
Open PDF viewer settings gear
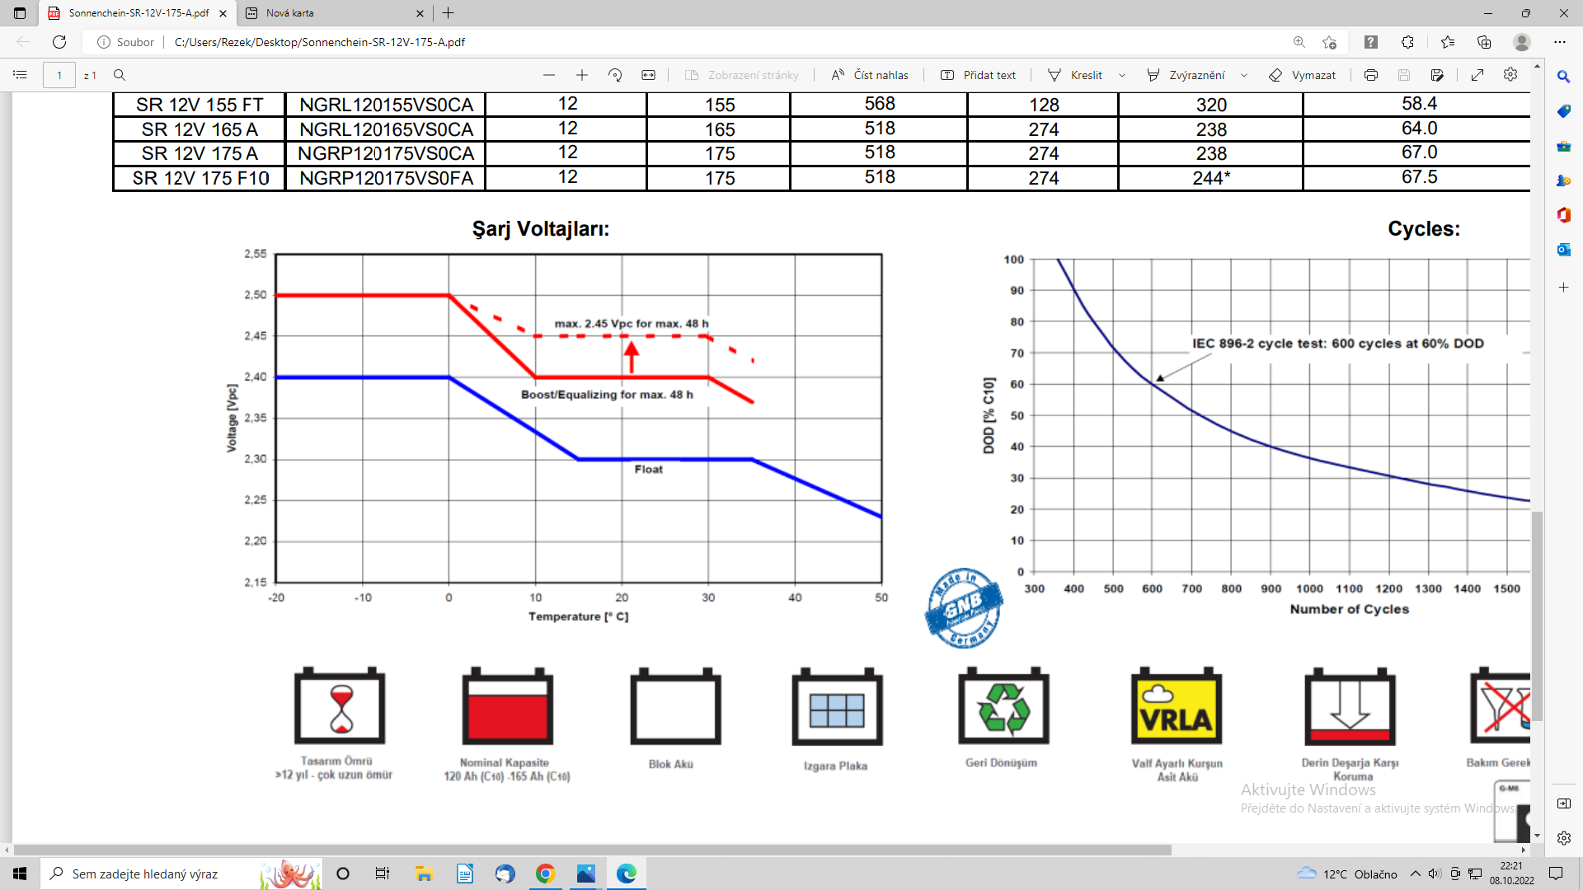pos(1510,75)
